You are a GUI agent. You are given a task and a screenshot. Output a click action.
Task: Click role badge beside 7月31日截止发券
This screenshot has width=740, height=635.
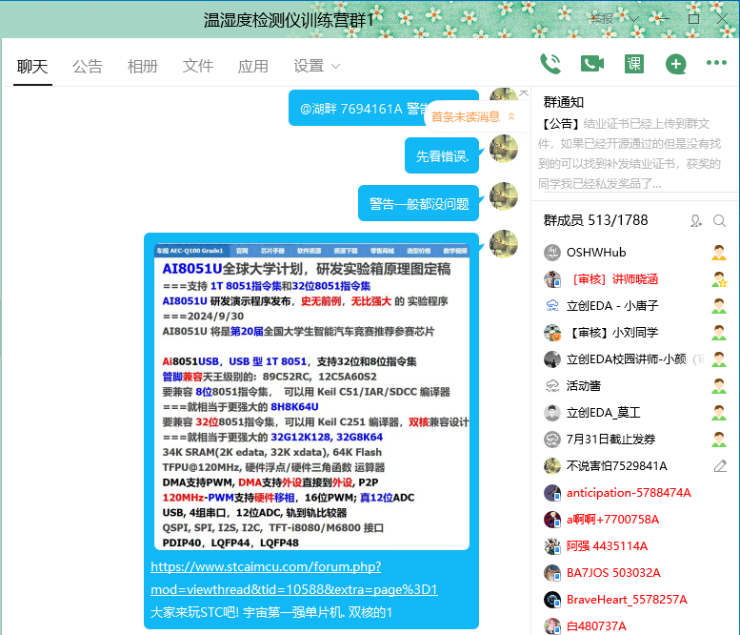(x=719, y=440)
